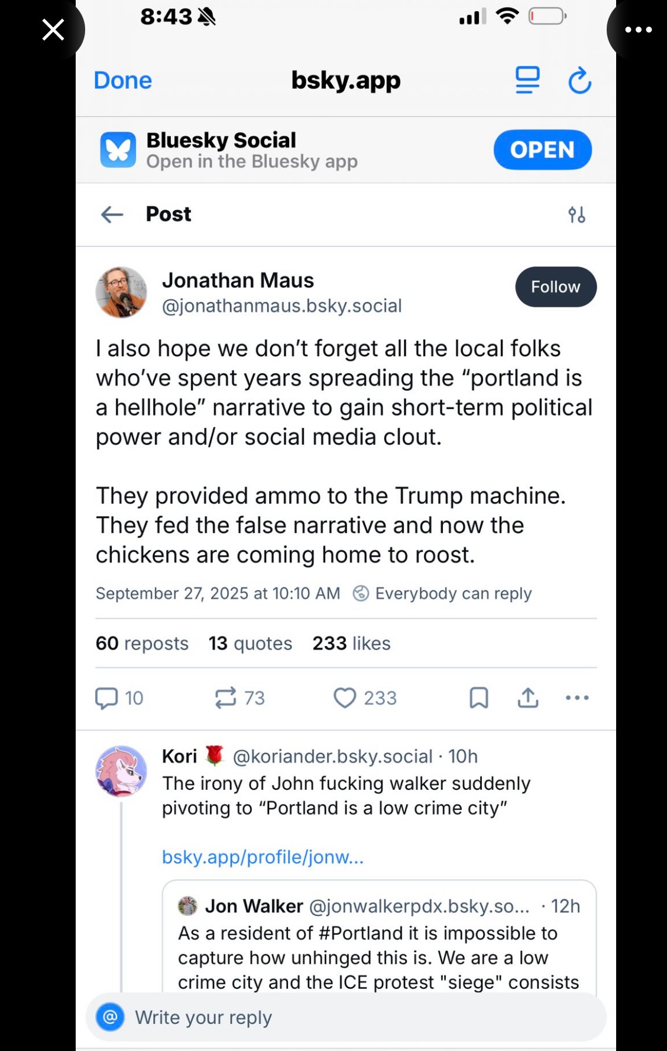667x1051 pixels.
Task: Open the 60 reposts list
Action: tap(142, 644)
